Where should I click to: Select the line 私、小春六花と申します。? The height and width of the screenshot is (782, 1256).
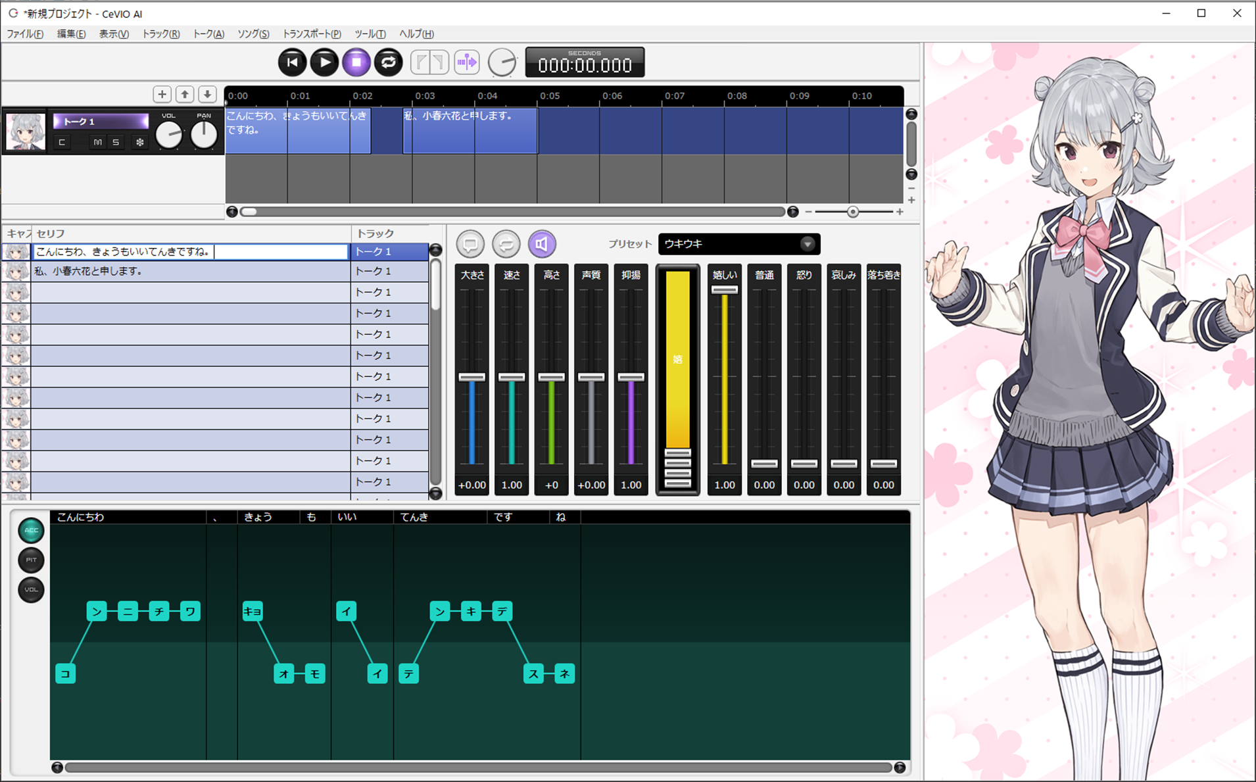point(191,271)
